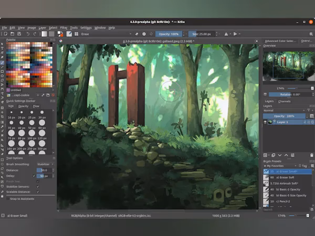Toggle the Stabilize Sensors checkbox
Image resolution: width=315 pixels, height=236 pixels.
click(x=37, y=186)
